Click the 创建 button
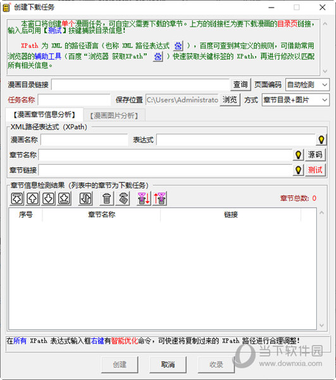336x380 pixels. [120, 365]
